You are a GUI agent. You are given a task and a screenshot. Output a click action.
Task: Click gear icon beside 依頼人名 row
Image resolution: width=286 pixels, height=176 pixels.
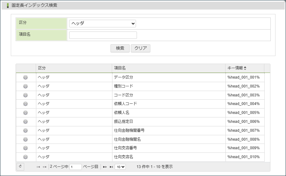25,113
